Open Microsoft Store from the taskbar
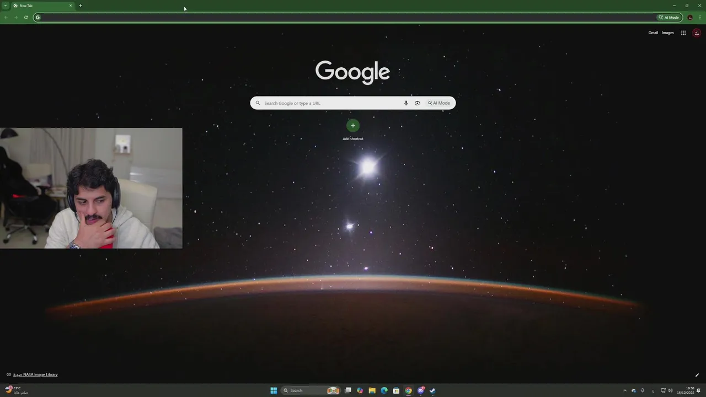The image size is (706, 397). [x=396, y=390]
